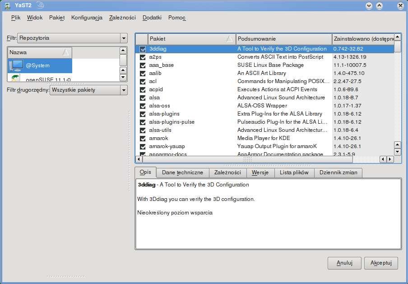The width and height of the screenshot is (408, 284).
Task: Click summary "ALSA-OSS Wrapper"
Action: point(262,106)
